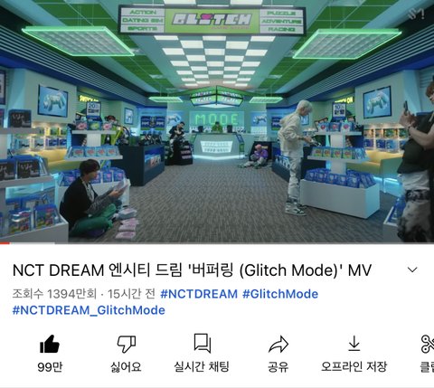Open live chat via speech bubble icon
Viewport: 434px width, 388px height.
[x=202, y=343]
